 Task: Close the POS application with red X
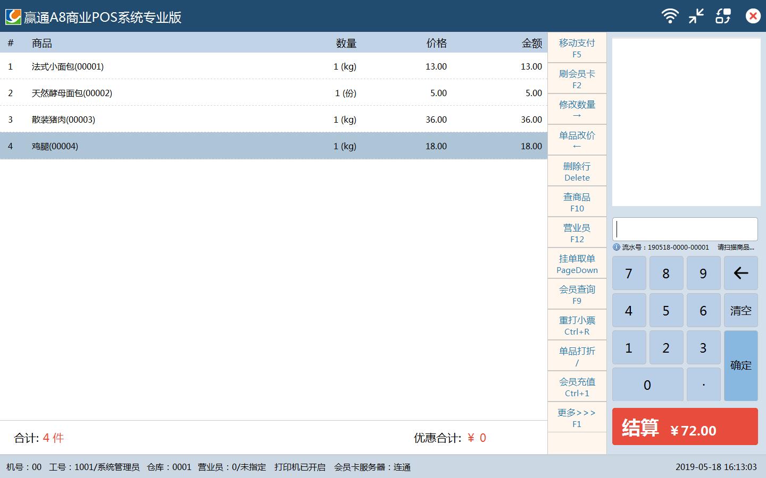(x=753, y=16)
